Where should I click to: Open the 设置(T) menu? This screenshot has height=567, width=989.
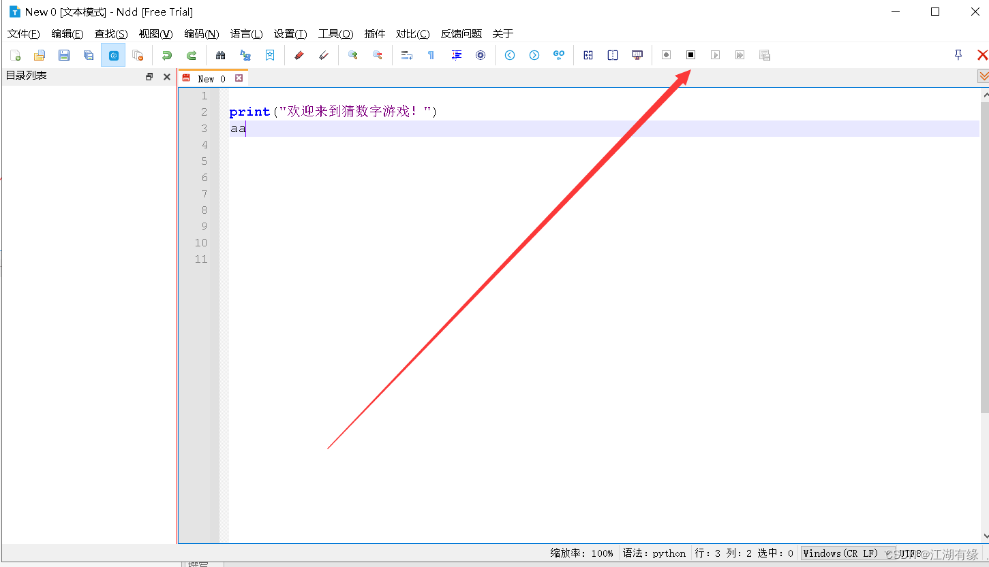pyautogui.click(x=290, y=33)
